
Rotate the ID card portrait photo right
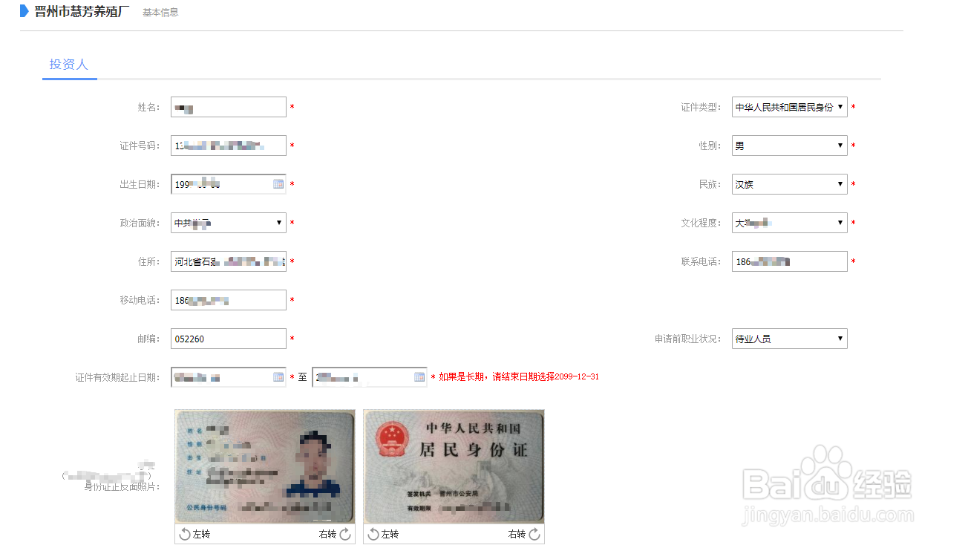pyautogui.click(x=333, y=534)
